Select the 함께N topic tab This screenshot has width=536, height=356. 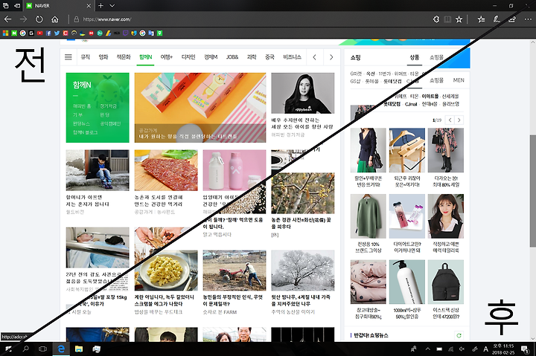[x=146, y=57]
